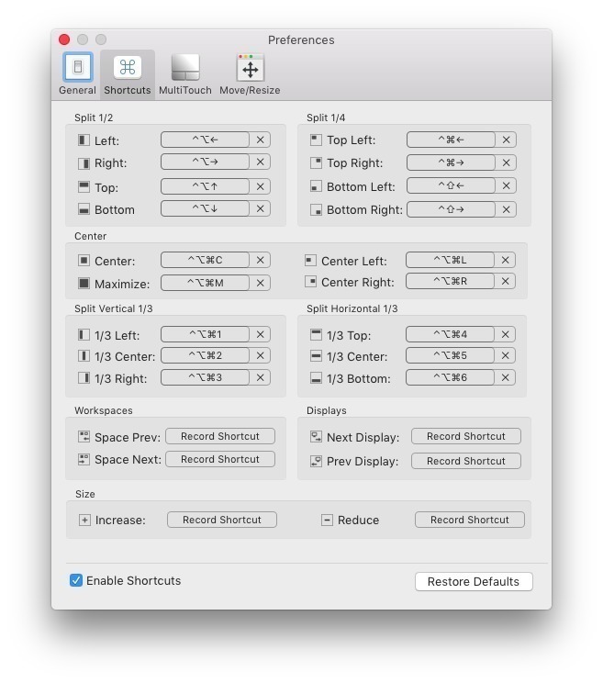Toggle the Enable Shortcuts checkbox
This screenshot has width=603, height=683.
coord(76,580)
